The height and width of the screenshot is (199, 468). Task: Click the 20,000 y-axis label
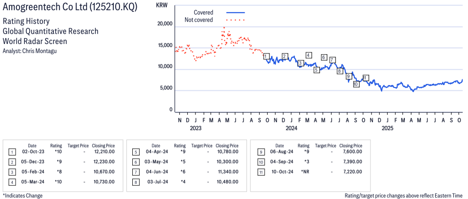pos(164,24)
